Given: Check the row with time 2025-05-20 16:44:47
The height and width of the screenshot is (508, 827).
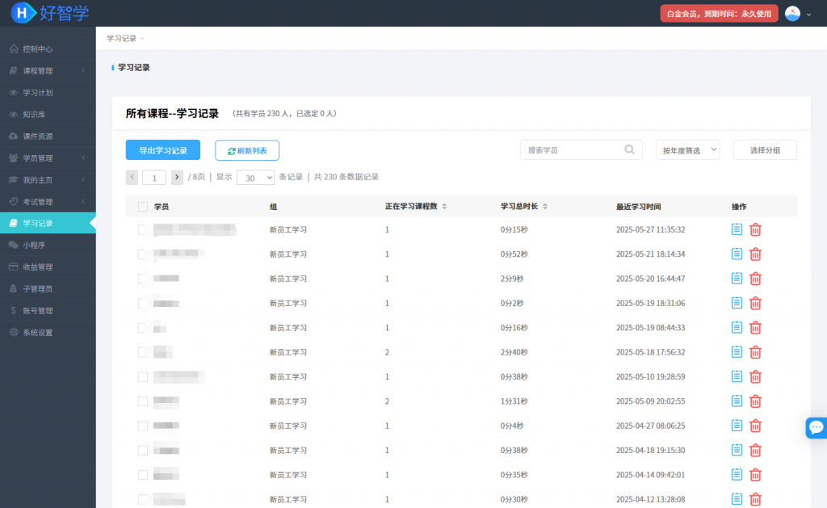Looking at the screenshot, I should pyautogui.click(x=142, y=279).
